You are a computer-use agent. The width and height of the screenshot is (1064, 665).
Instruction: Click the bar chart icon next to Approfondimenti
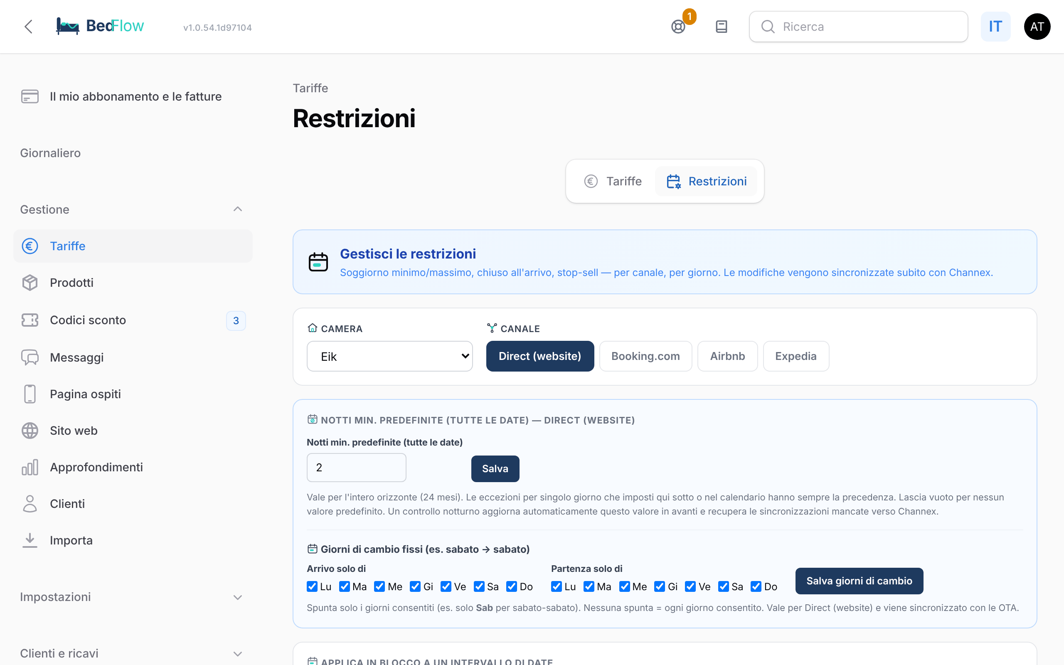pos(30,467)
